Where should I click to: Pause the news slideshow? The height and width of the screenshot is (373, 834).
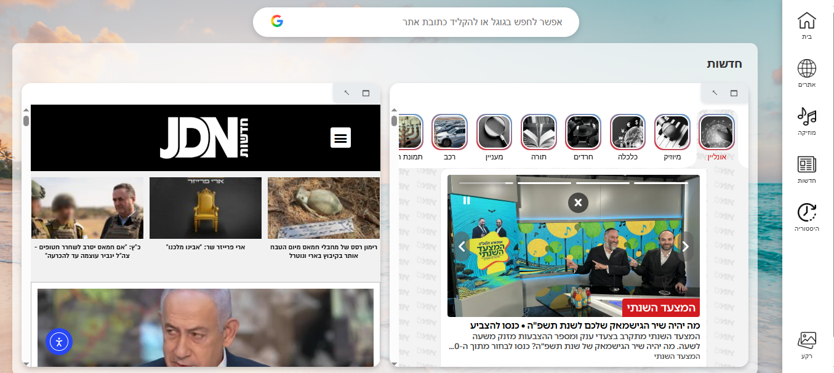coord(467,200)
